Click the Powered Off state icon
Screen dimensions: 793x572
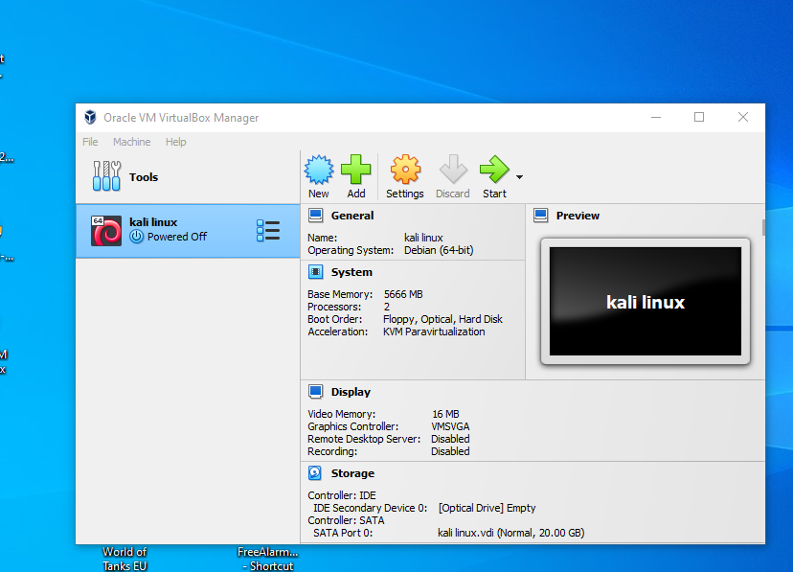pyautogui.click(x=137, y=237)
